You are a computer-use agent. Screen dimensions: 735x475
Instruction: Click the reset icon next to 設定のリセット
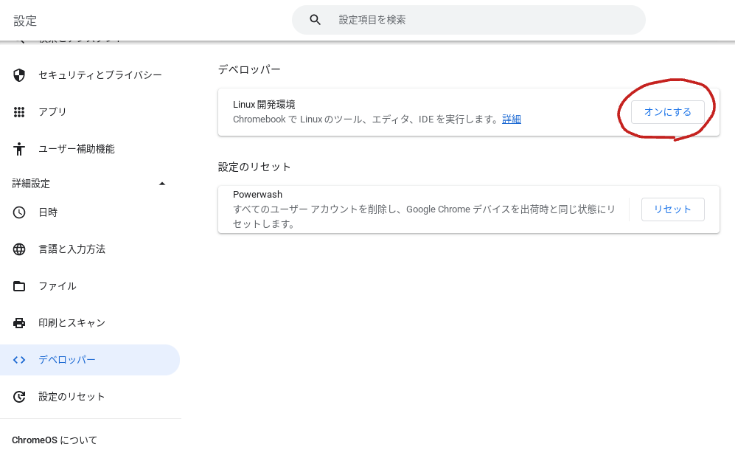click(x=18, y=396)
